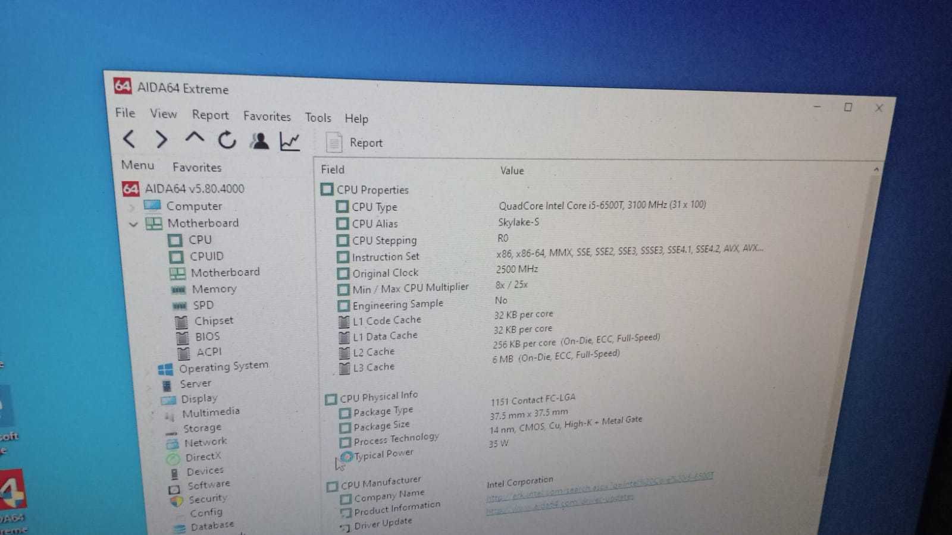The image size is (952, 535).
Task: Open the Security category
Action: pos(208,499)
